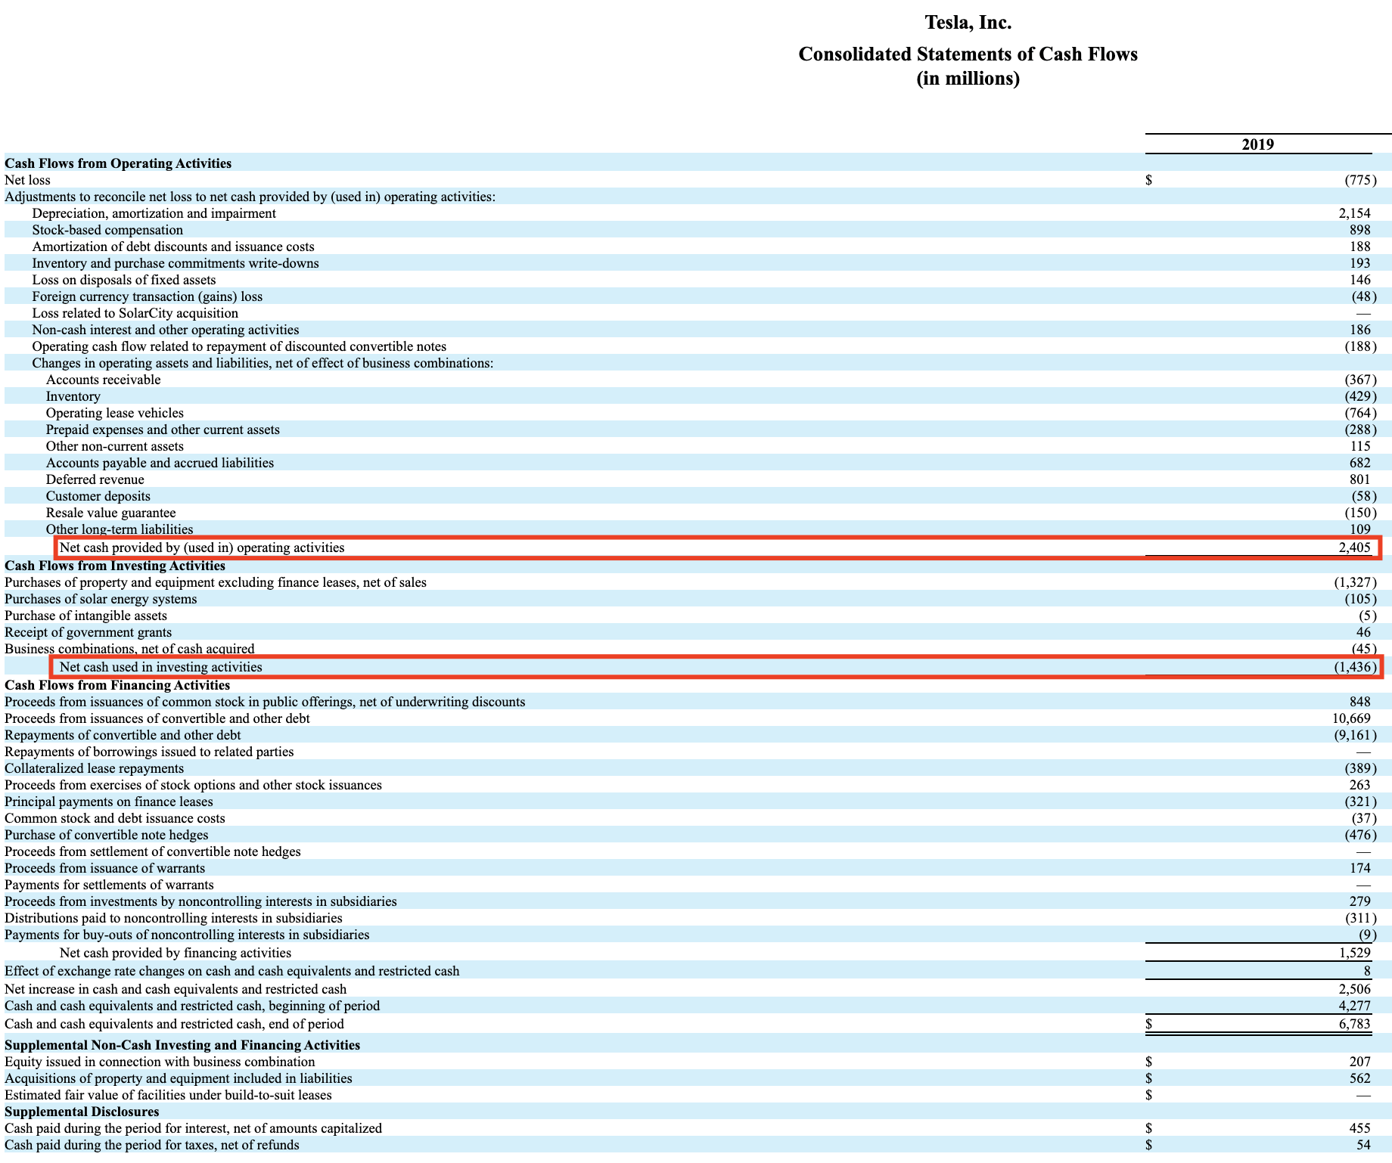Screen dimensions: 1392x1163
Task: Click the '(in millions)' subtitle
Action: pos(968,79)
